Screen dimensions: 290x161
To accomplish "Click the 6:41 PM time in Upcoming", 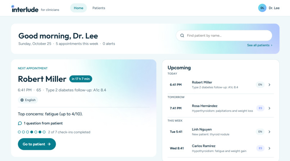I will click(176, 85).
